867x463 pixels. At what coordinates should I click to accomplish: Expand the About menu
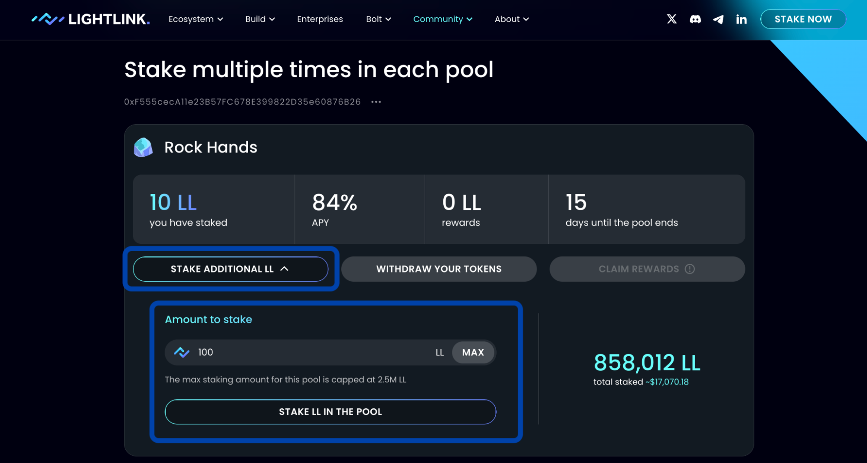[x=512, y=19]
